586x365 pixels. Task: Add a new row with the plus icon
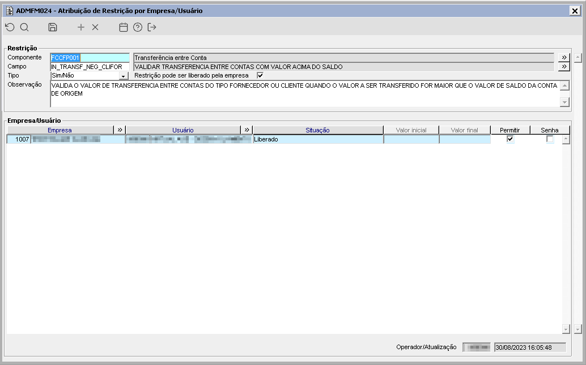(x=80, y=27)
